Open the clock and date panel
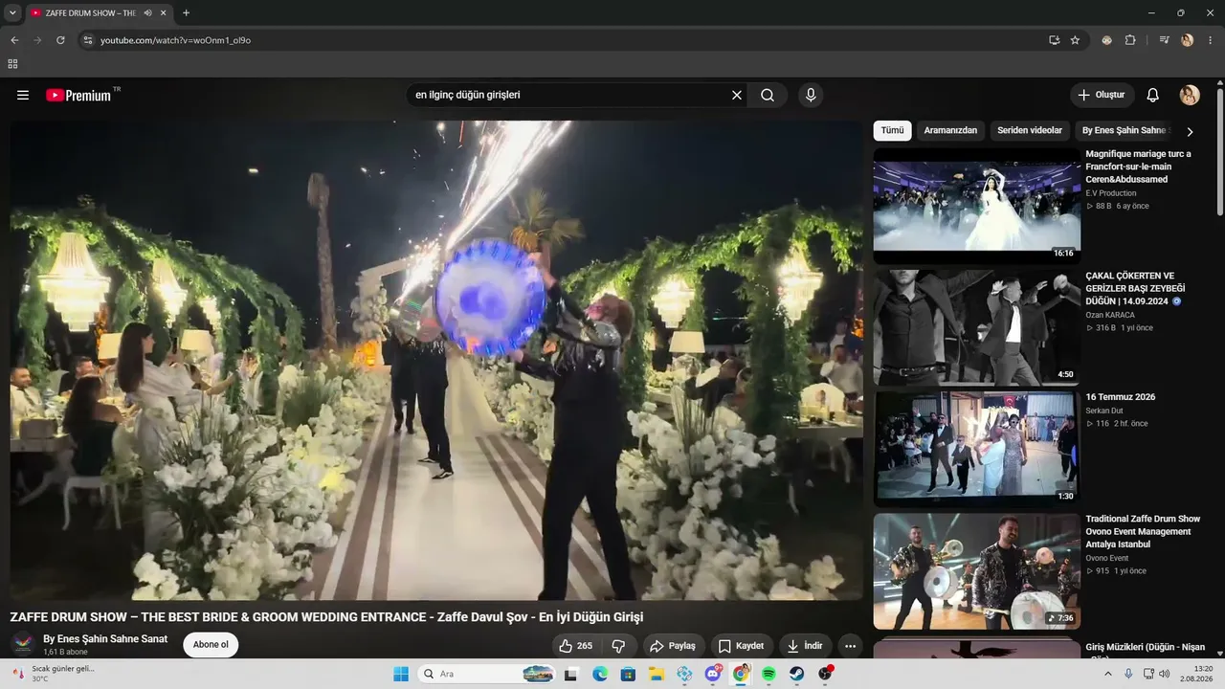The image size is (1225, 689). point(1197,674)
